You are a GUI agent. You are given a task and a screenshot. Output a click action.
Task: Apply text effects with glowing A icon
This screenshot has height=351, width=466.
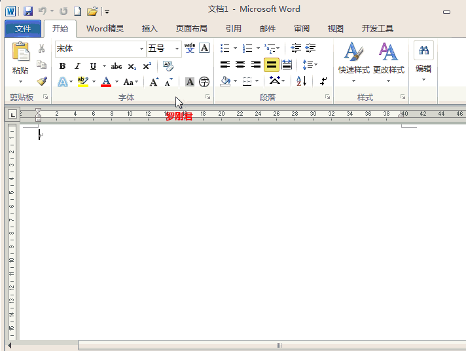pyautogui.click(x=63, y=82)
